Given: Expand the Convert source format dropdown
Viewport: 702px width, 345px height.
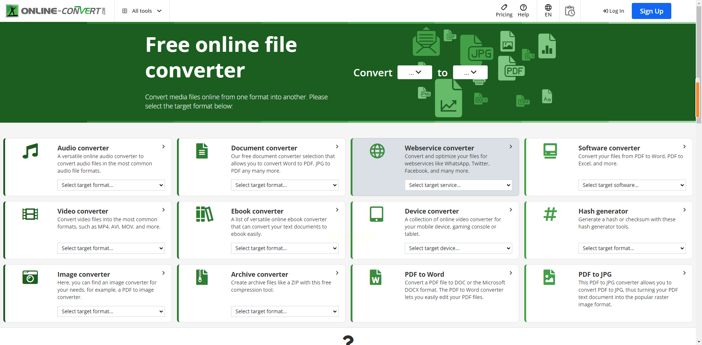Looking at the screenshot, I should pyautogui.click(x=415, y=72).
